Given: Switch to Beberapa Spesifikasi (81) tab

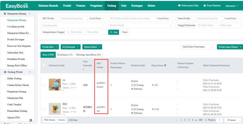Looking at the screenshot, I should tap(88, 55).
